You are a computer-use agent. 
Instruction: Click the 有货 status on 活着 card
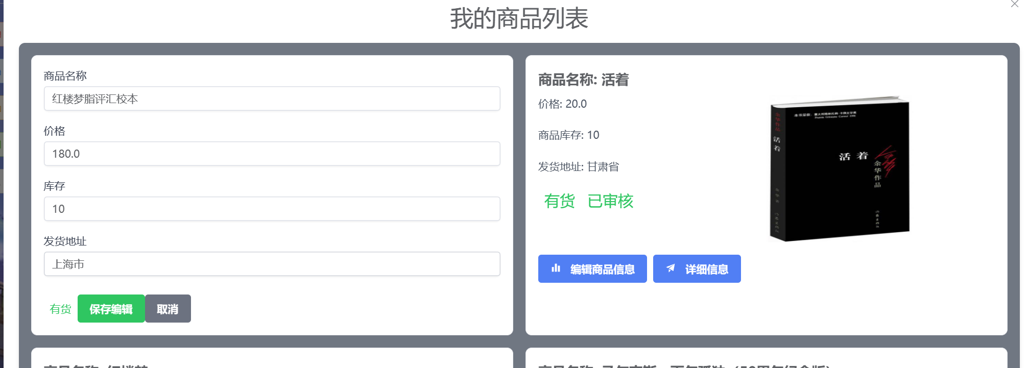click(559, 201)
